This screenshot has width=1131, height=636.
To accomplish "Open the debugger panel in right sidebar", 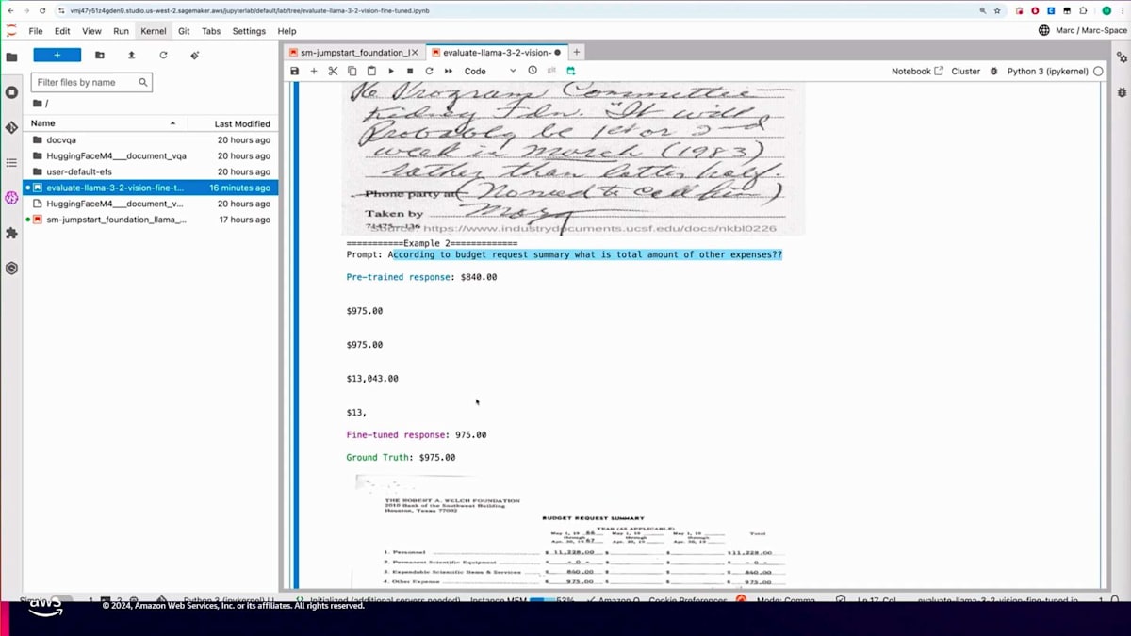I will coord(1122,92).
